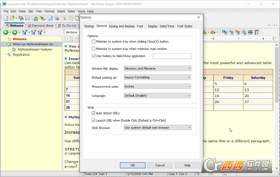Screen dimensions: 280x177
Task: Click the Saturday table header cell
Action: (x=258, y=78)
